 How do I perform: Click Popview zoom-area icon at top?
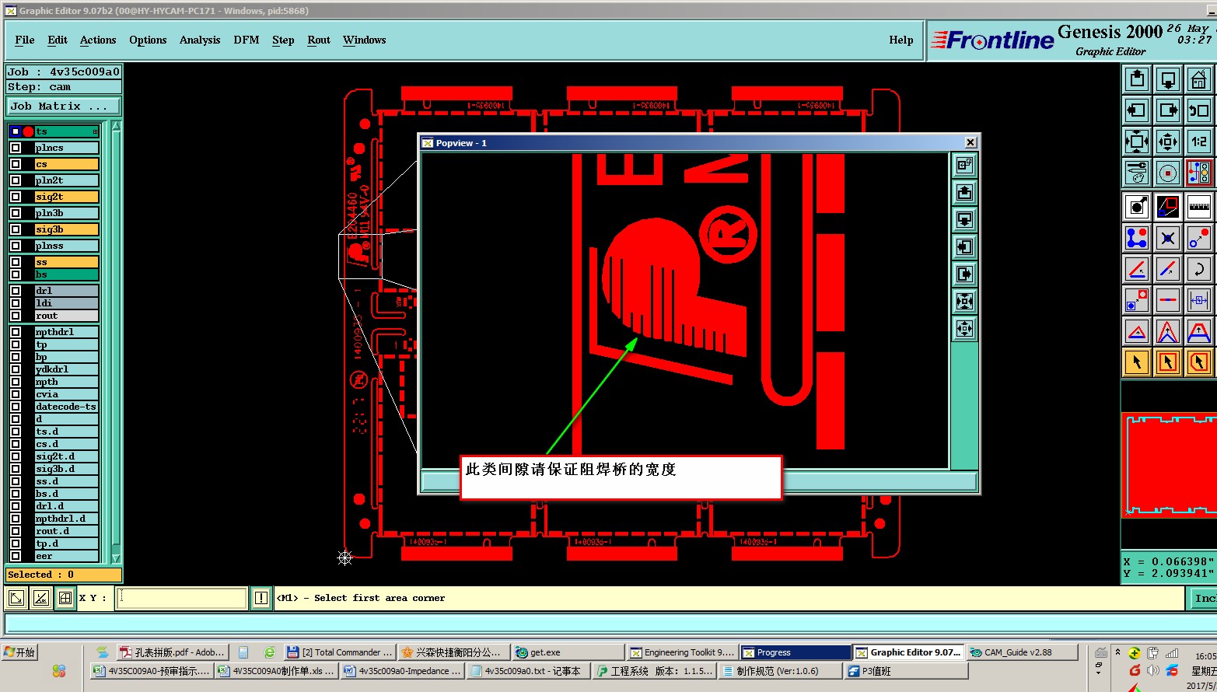[x=964, y=165]
